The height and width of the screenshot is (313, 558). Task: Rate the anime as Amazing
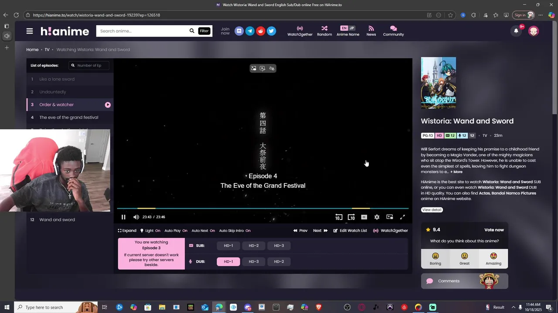coord(493,259)
